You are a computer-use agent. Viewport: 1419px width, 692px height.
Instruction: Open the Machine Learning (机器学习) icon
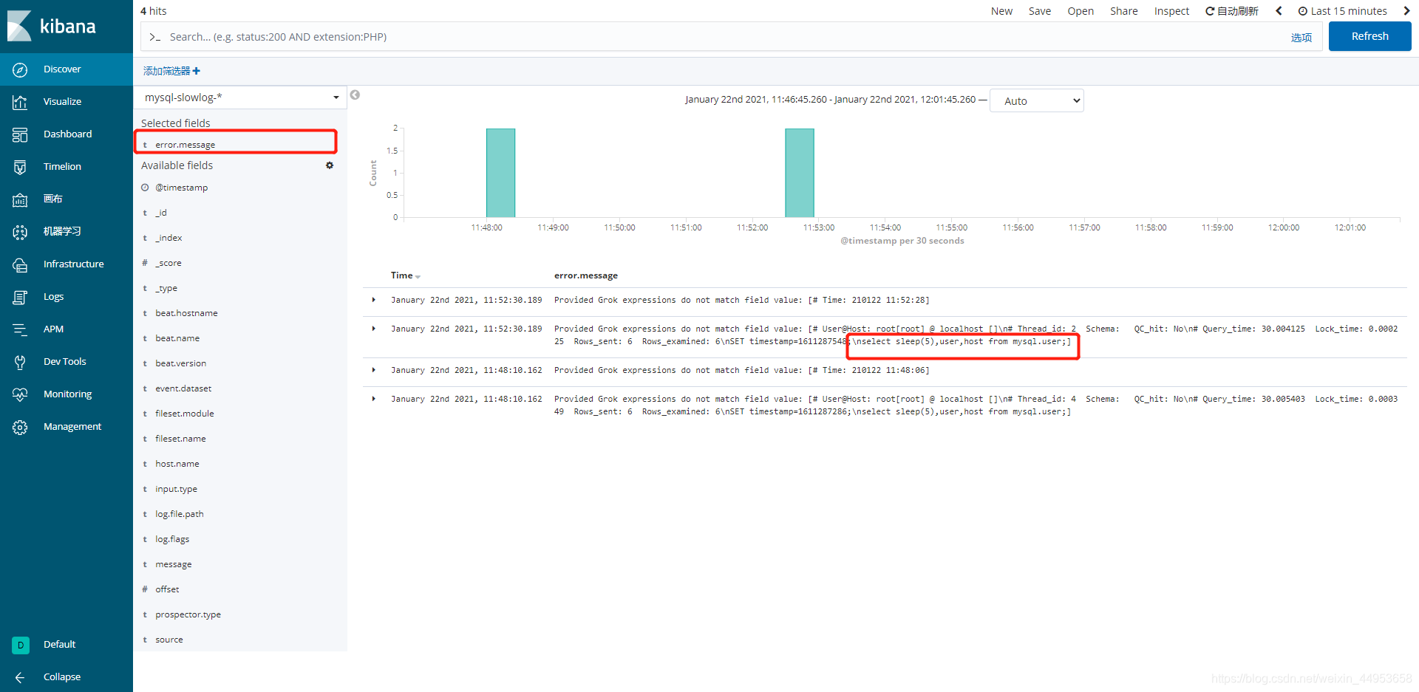20,232
